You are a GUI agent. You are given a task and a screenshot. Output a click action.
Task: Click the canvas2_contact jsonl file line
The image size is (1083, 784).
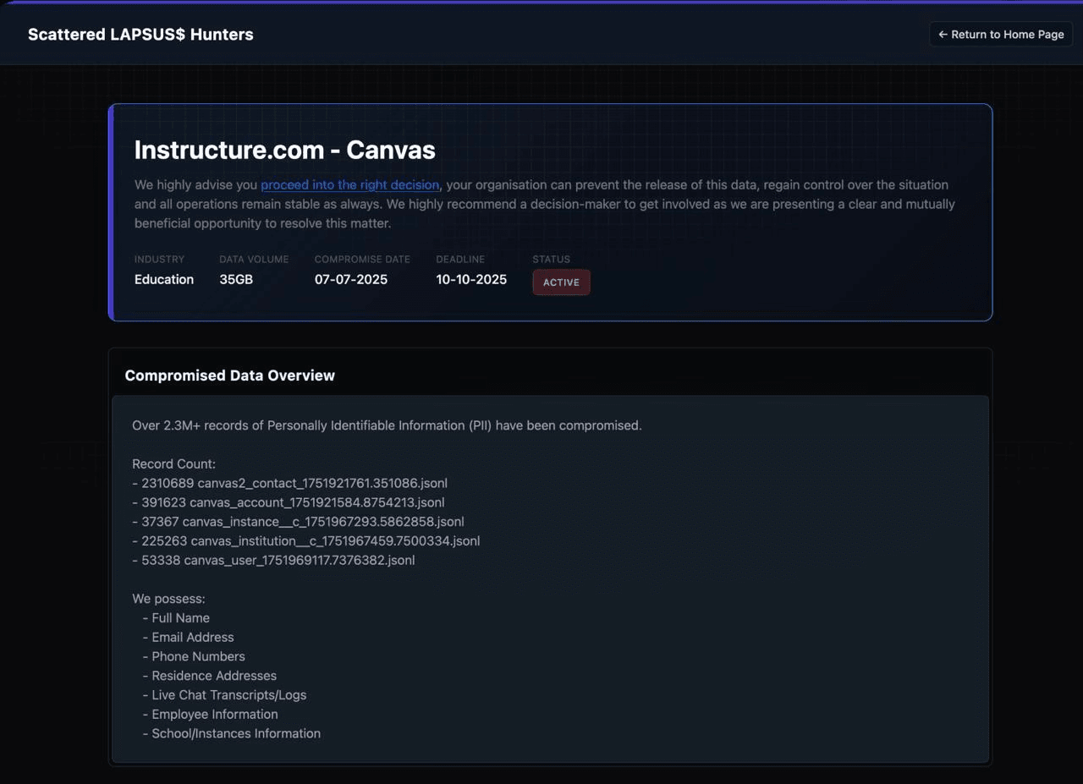(x=289, y=484)
